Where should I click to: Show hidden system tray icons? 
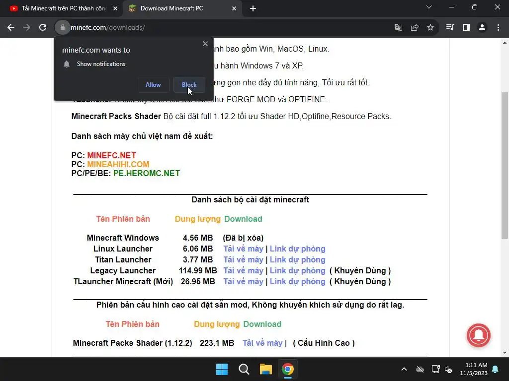404,369
